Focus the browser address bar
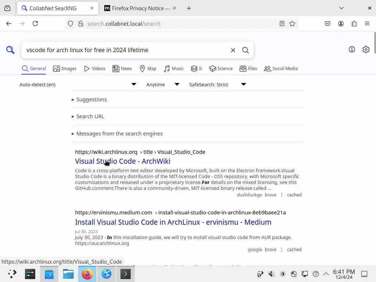376x282 pixels. coord(181,23)
